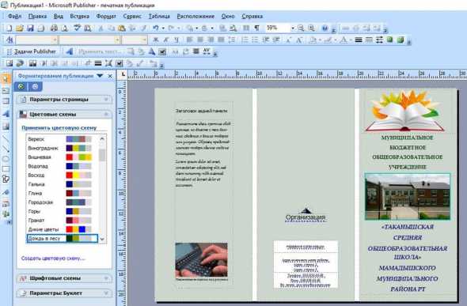Expand the Параметры: Буклет section
467x306 pixels.
(x=65, y=293)
